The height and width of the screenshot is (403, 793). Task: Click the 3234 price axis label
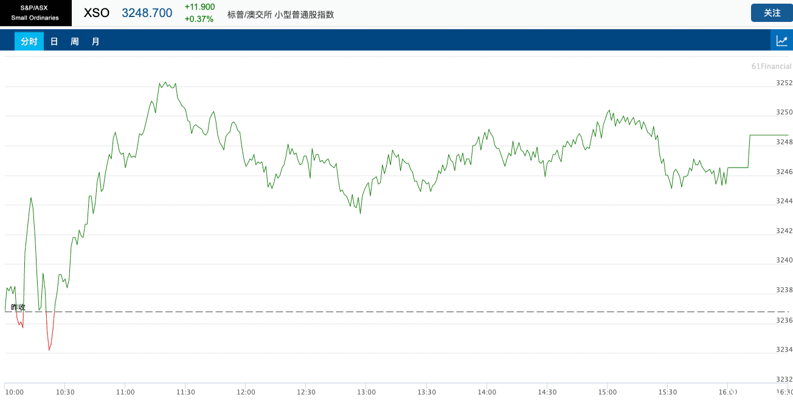tap(784, 349)
